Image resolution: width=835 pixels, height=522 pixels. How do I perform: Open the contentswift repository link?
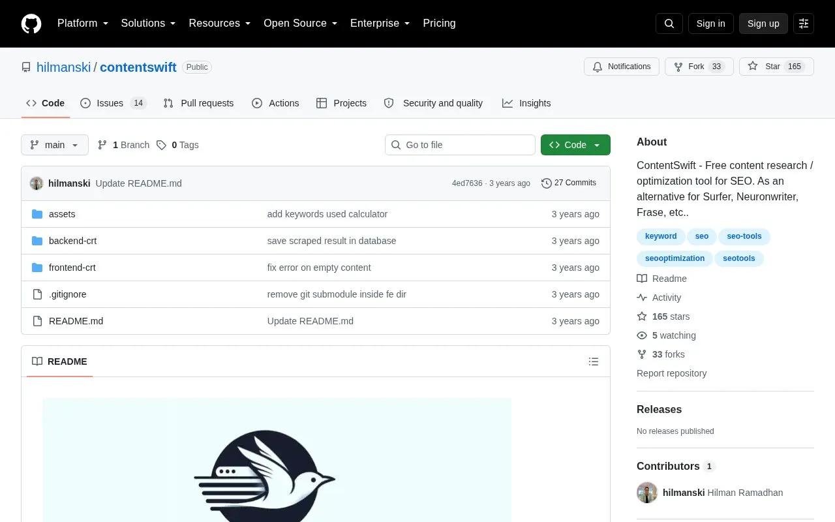pos(138,67)
